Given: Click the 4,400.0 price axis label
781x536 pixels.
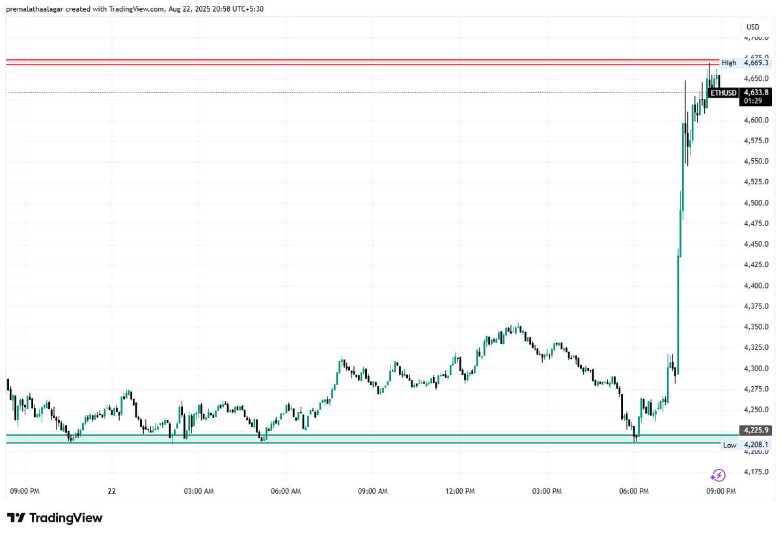Looking at the screenshot, I should click(x=756, y=286).
